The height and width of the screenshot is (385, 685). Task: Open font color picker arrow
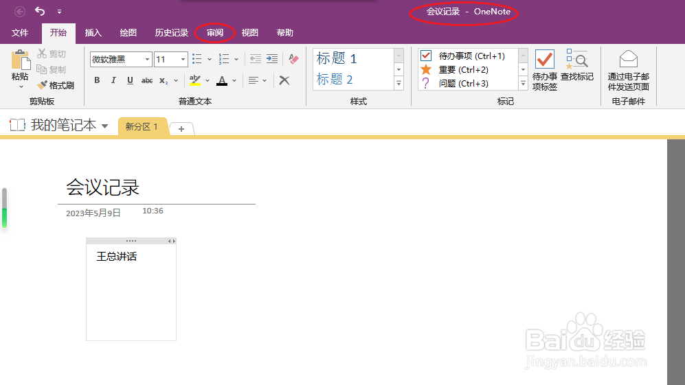point(234,81)
